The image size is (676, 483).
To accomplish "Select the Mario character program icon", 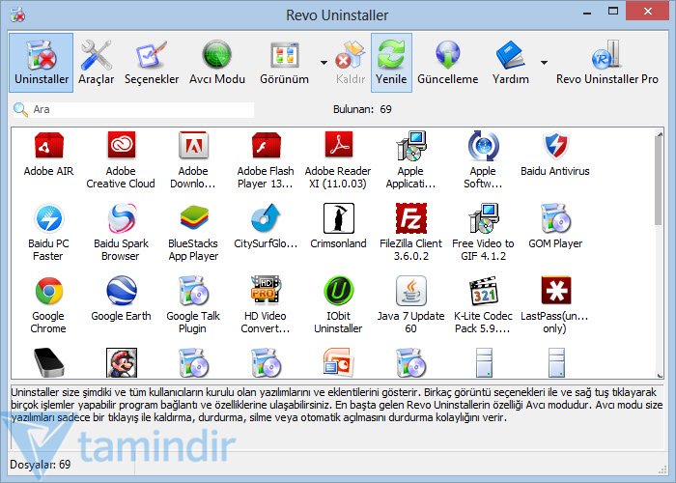I will pos(121,363).
